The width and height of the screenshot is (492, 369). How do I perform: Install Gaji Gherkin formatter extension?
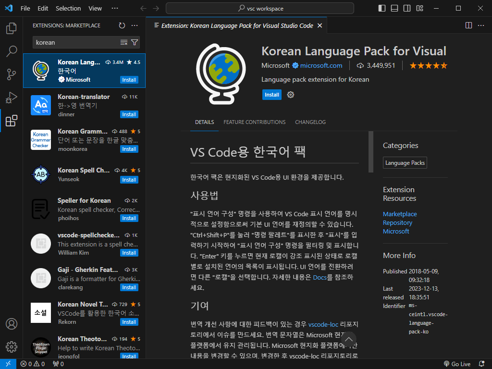point(129,287)
